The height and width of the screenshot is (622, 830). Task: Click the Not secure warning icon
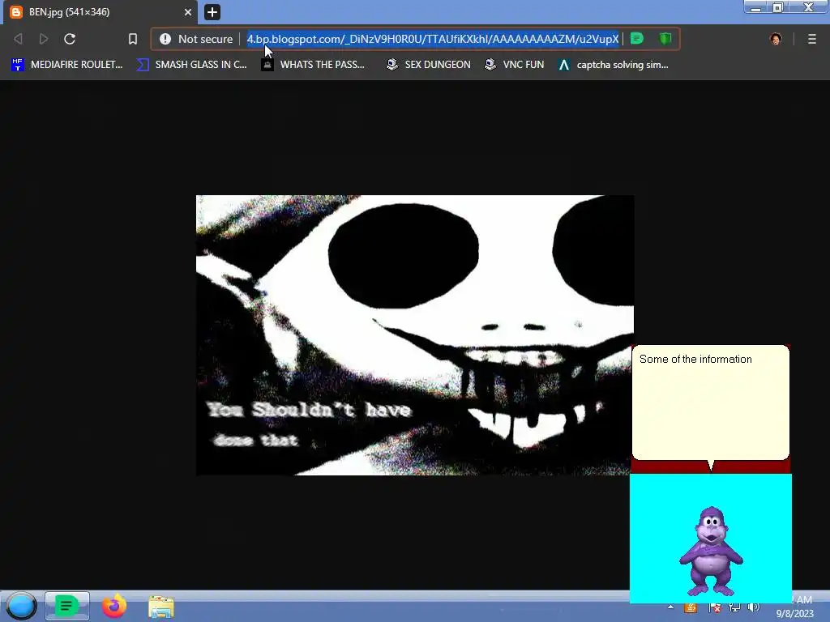(165, 39)
